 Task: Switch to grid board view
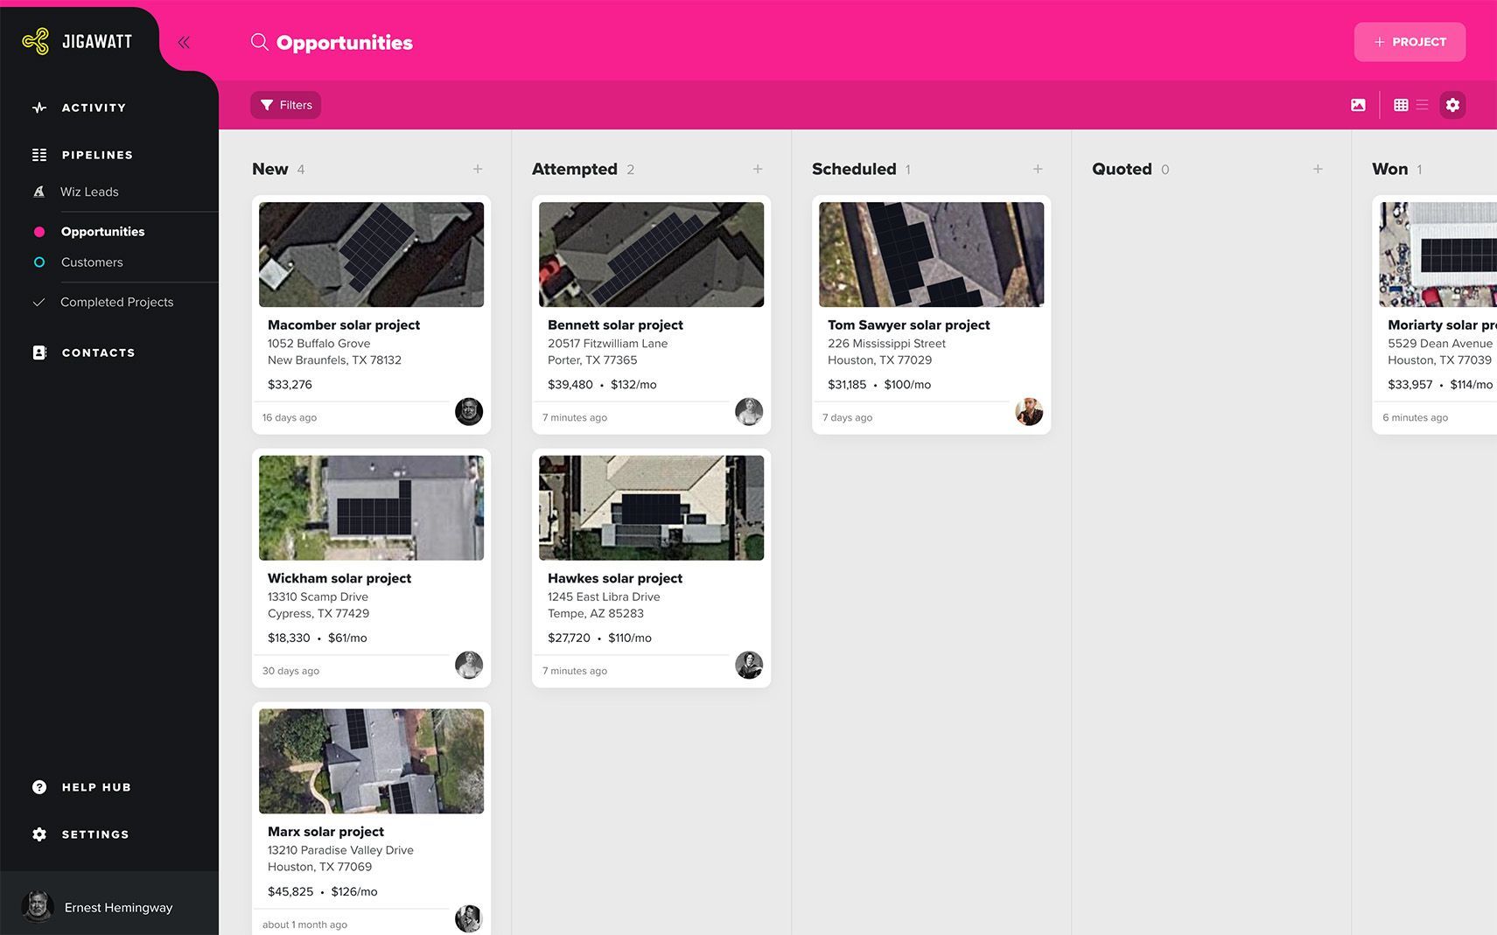click(x=1401, y=105)
